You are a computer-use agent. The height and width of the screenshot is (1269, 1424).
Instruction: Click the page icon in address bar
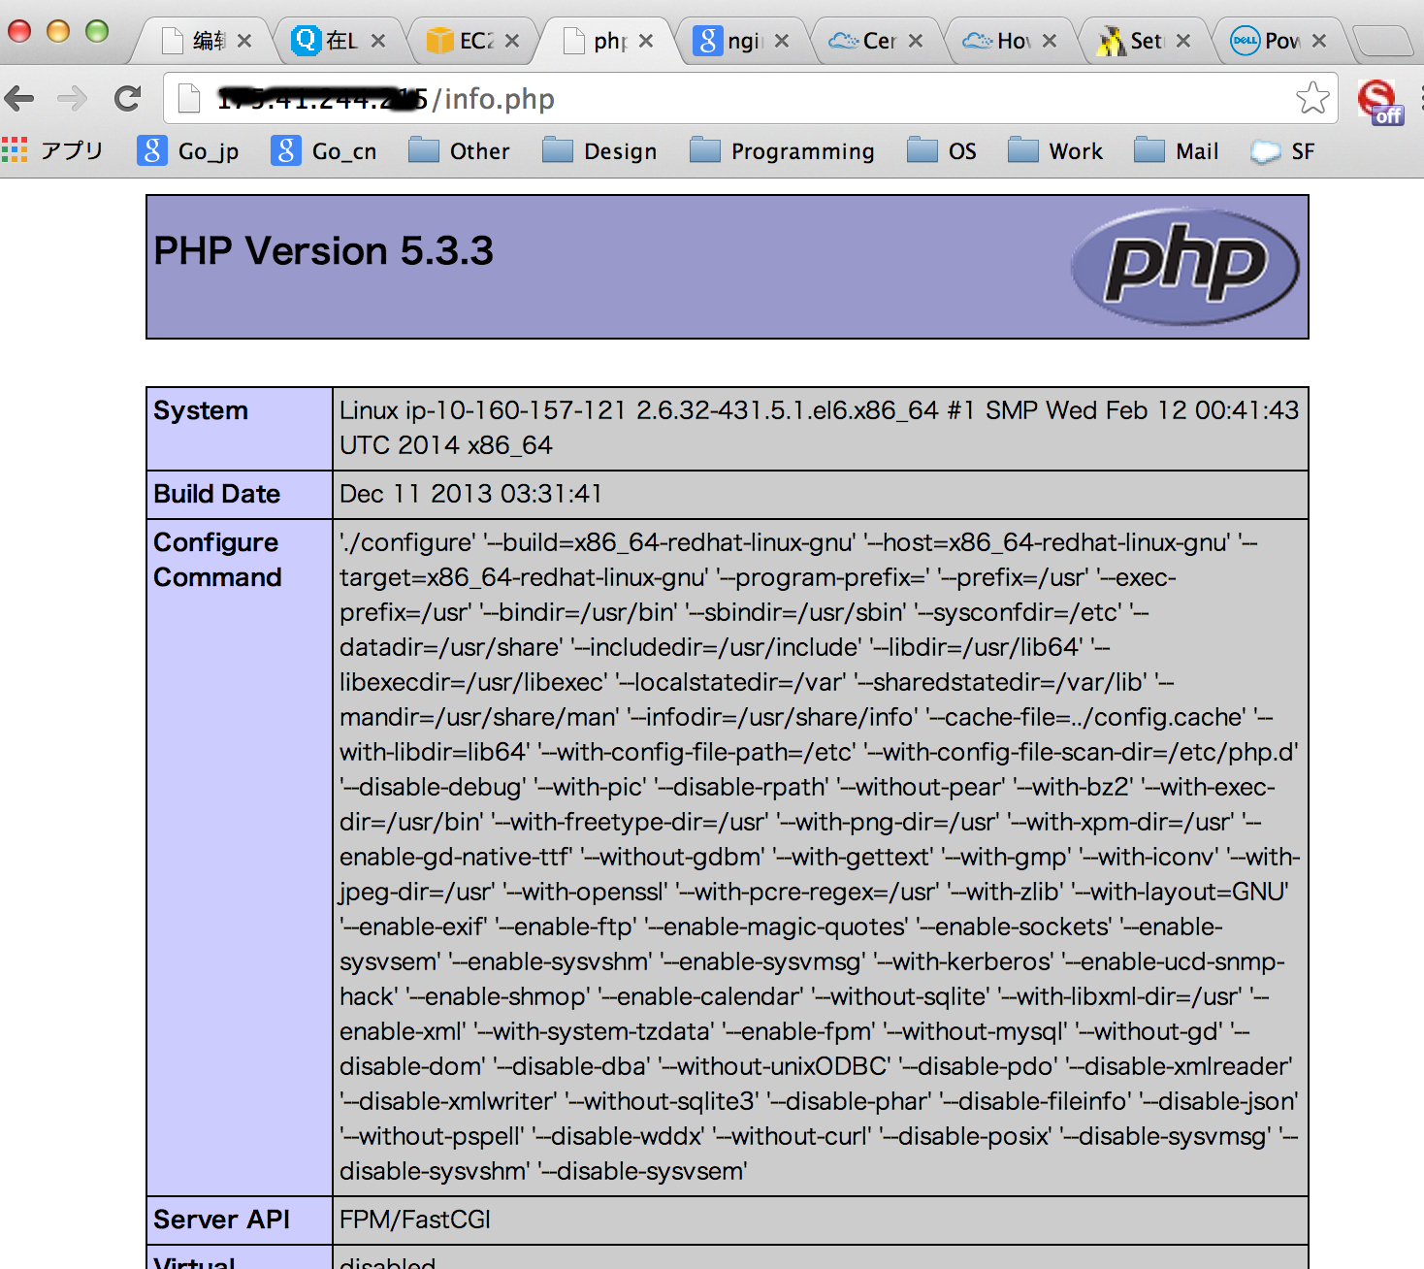(188, 98)
